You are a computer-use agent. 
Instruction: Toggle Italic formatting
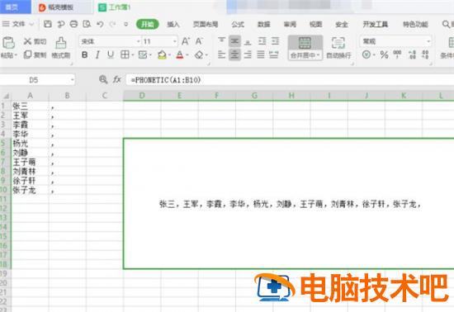97,54
